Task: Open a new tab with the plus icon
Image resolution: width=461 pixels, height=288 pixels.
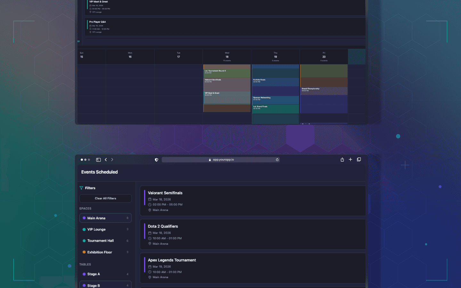Action: pos(351,159)
